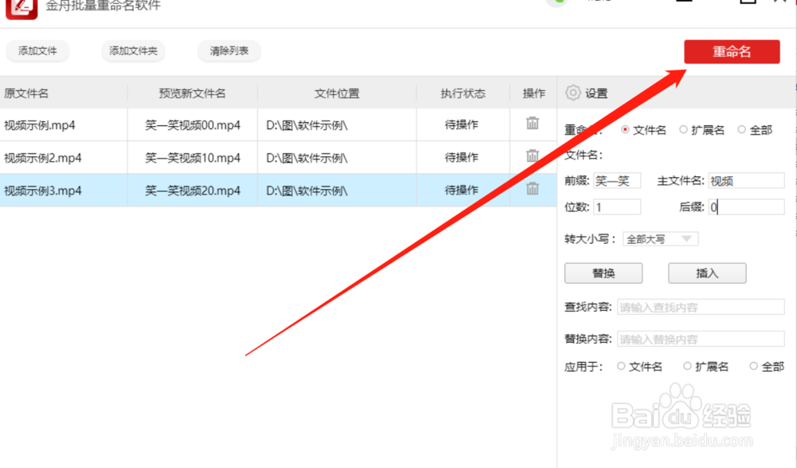This screenshot has width=797, height=468.
Task: Select 全部 in the 应用于 row
Action: tap(752, 366)
